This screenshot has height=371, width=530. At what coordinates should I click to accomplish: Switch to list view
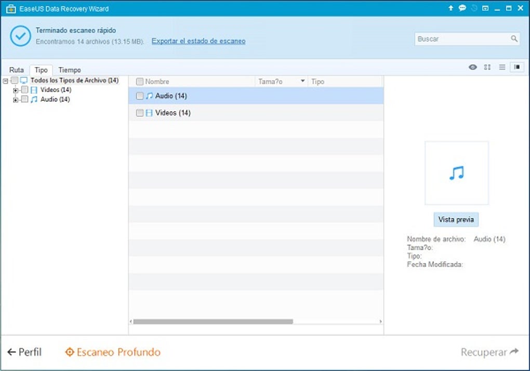point(502,67)
